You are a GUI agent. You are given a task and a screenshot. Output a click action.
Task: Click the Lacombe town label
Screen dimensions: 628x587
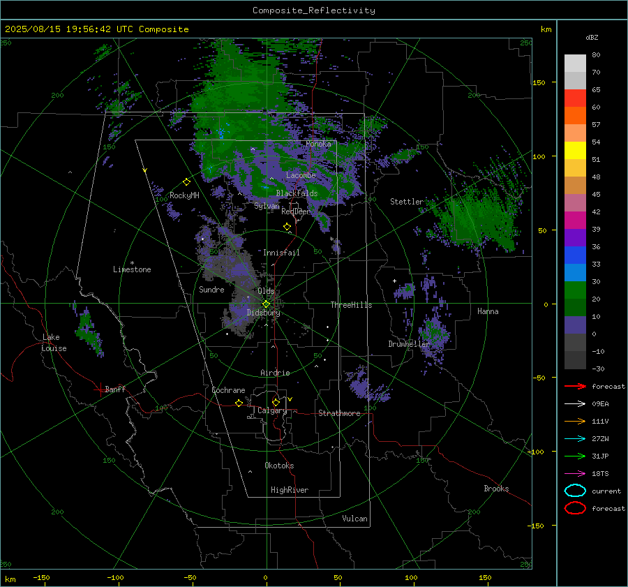(x=301, y=175)
